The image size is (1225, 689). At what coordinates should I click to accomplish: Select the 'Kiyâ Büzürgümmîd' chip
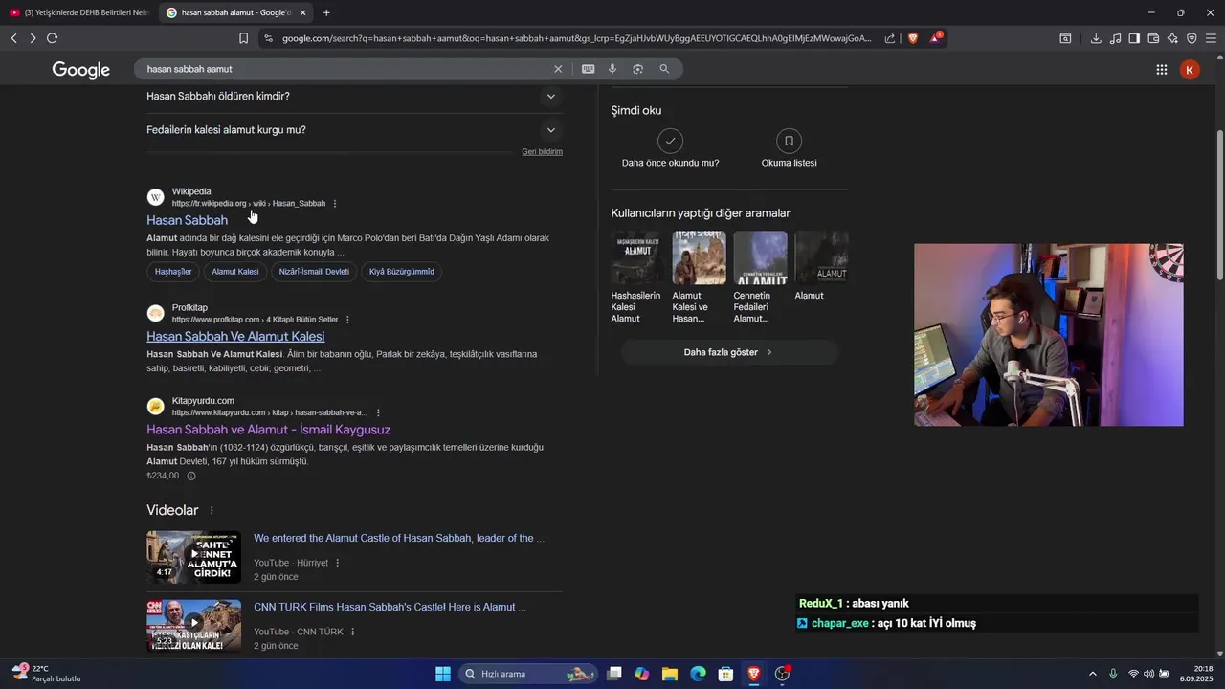(x=402, y=272)
